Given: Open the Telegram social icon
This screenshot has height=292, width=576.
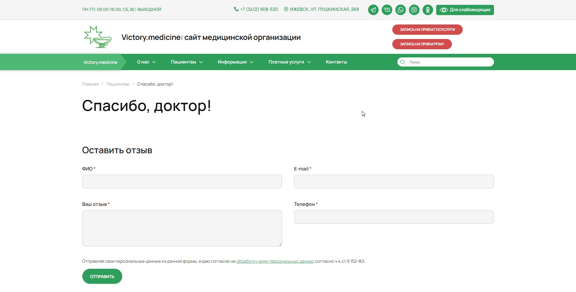Looking at the screenshot, I should [373, 10].
